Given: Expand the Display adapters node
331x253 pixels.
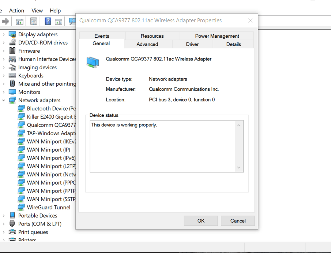Looking at the screenshot, I should click(x=4, y=34).
